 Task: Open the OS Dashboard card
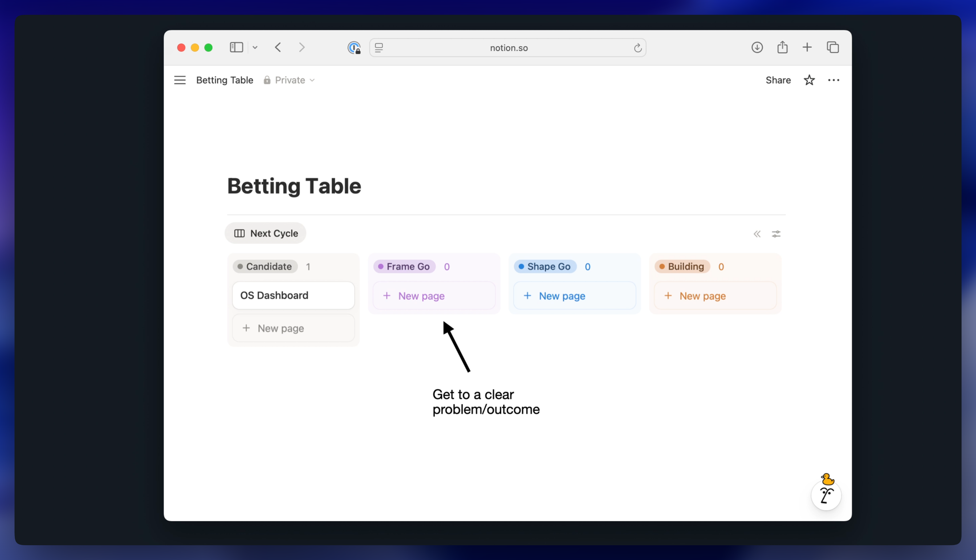pyautogui.click(x=293, y=295)
